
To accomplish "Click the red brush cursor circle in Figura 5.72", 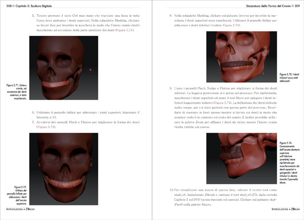I will coord(73,174).
